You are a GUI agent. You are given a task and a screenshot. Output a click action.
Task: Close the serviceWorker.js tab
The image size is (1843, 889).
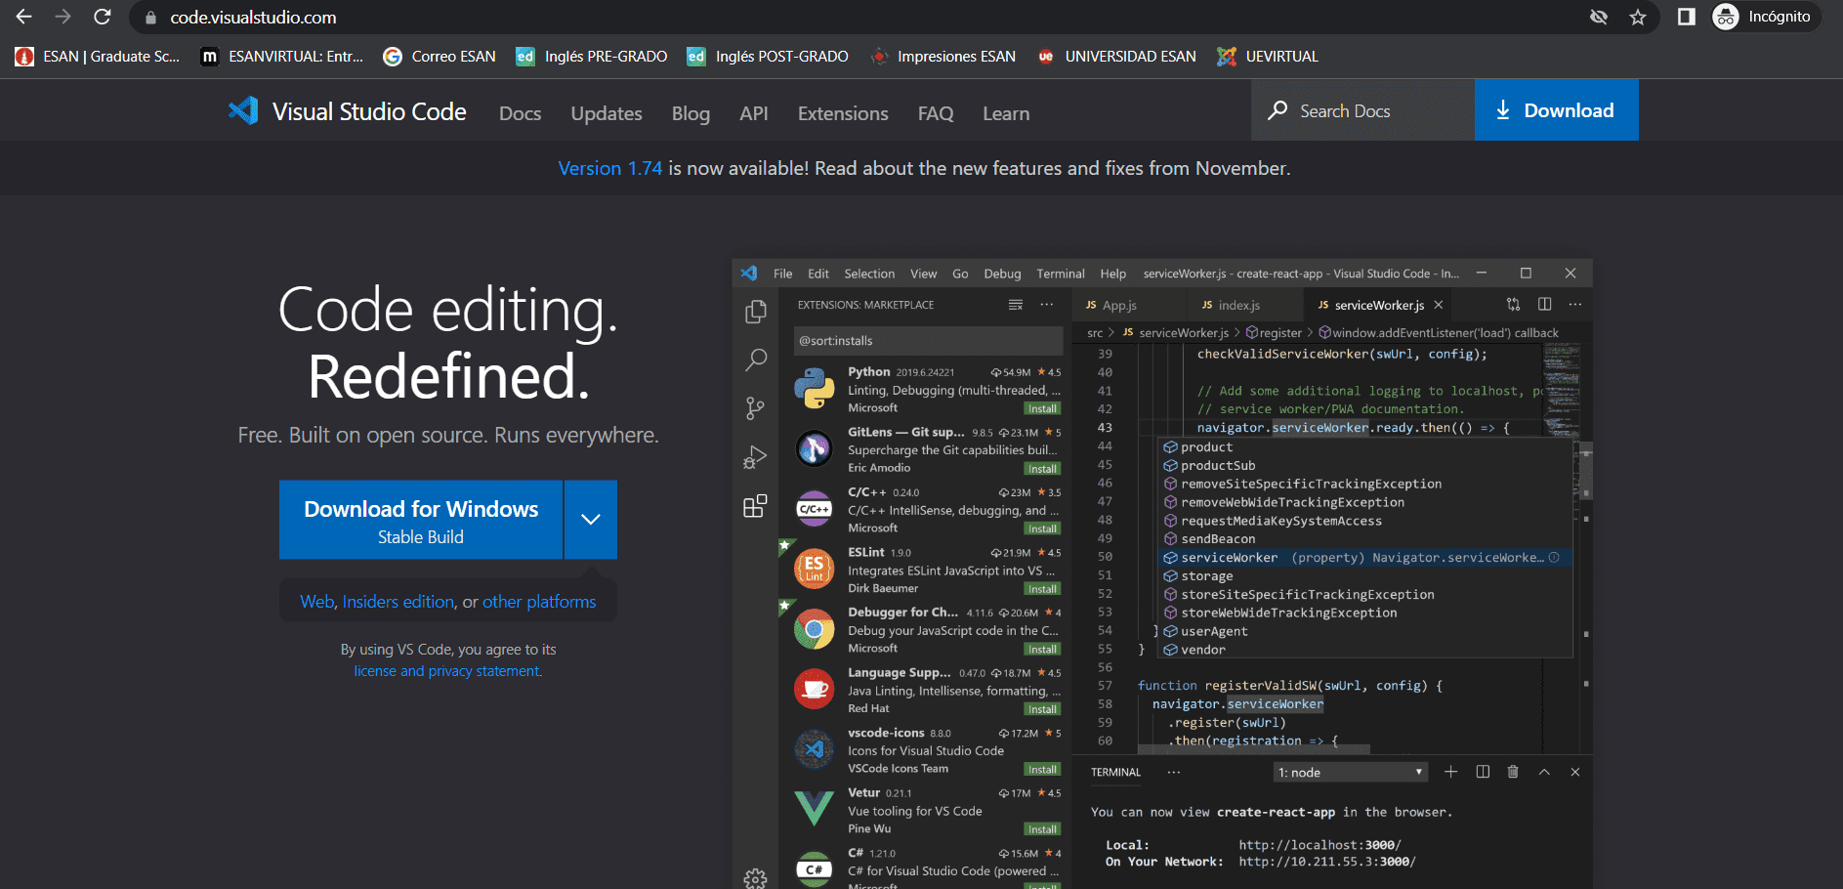(1438, 305)
